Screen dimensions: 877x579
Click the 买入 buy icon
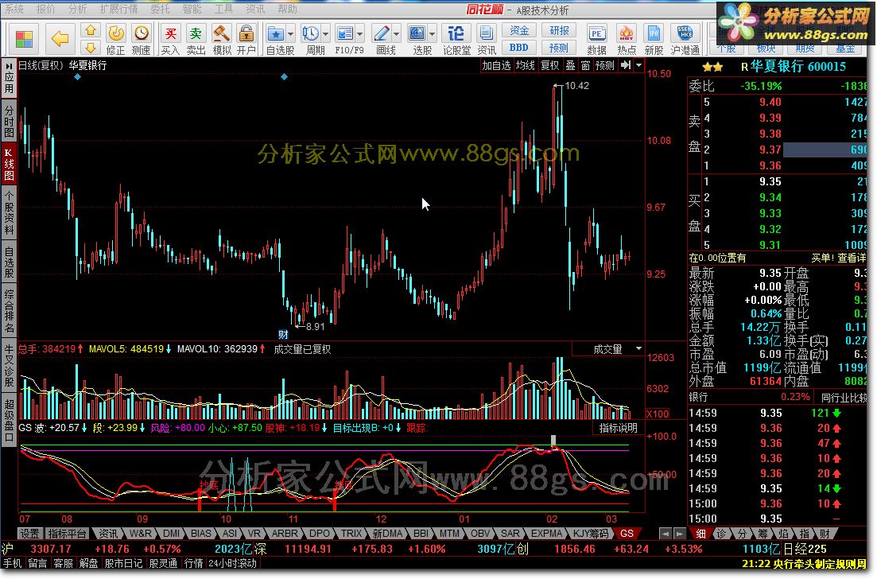coord(170,39)
